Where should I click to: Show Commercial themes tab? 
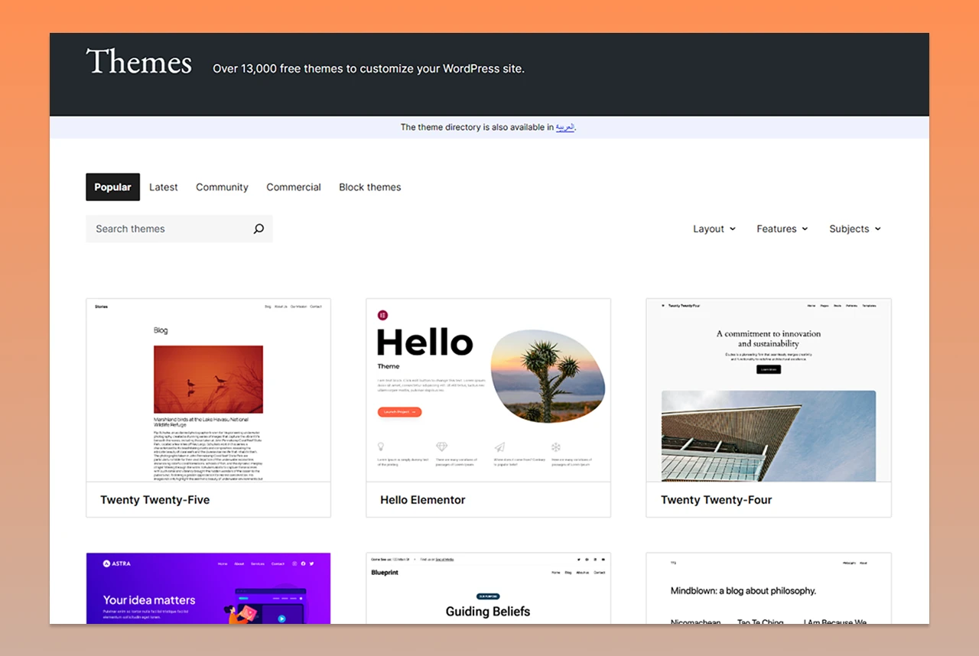tap(294, 187)
